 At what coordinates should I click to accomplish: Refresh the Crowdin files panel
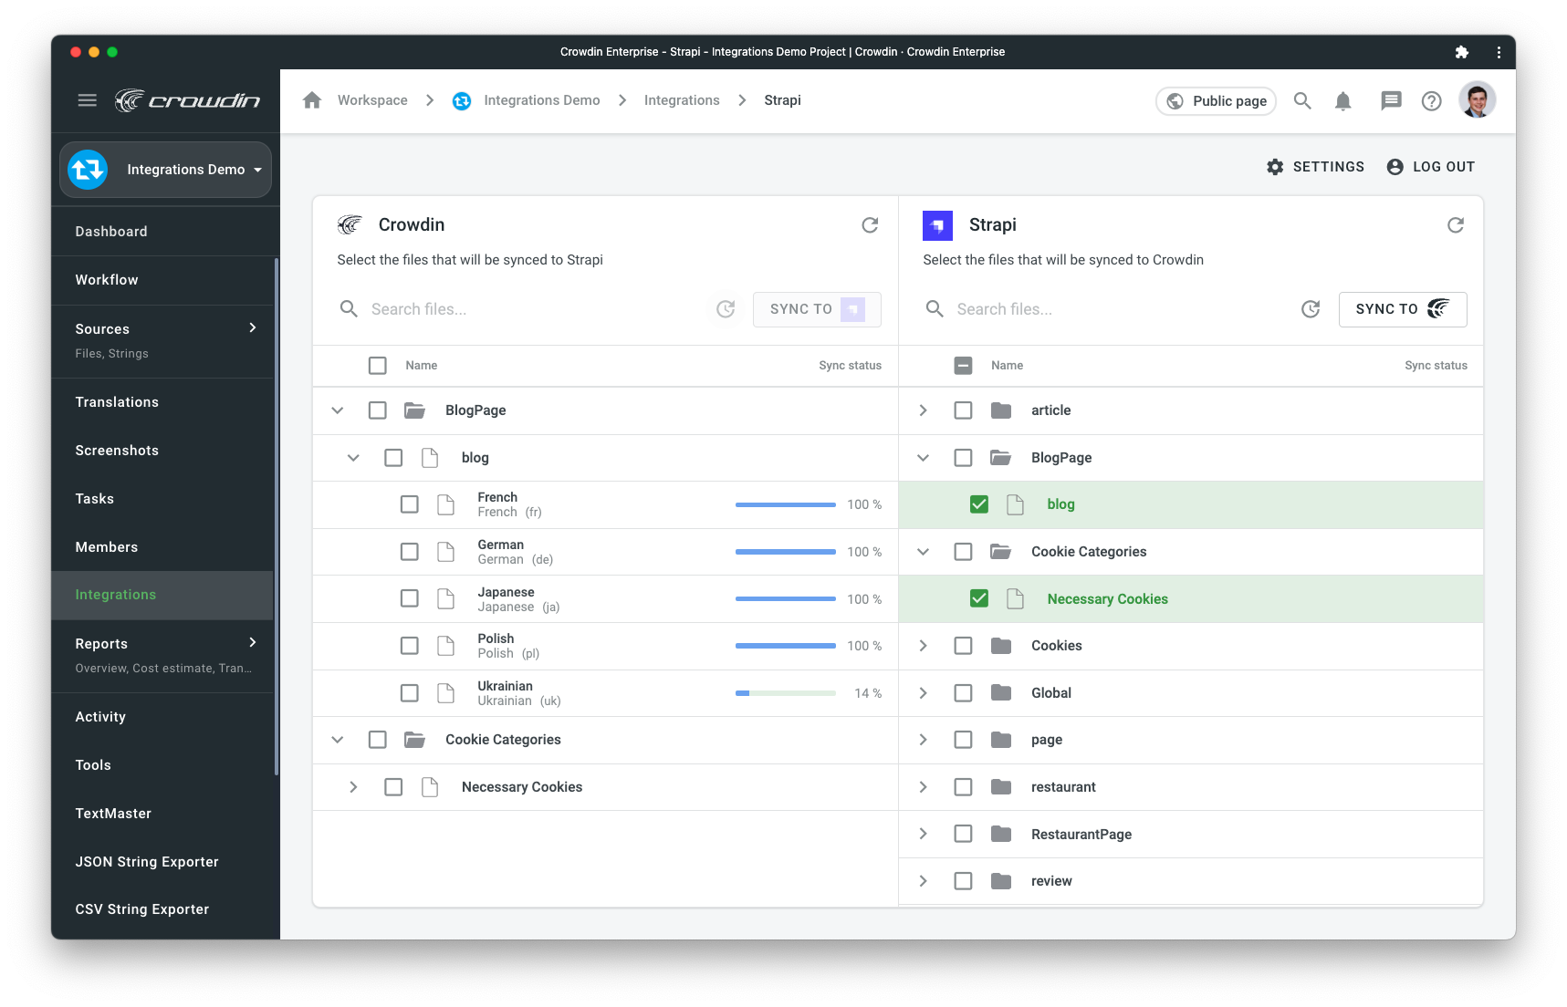point(870,225)
